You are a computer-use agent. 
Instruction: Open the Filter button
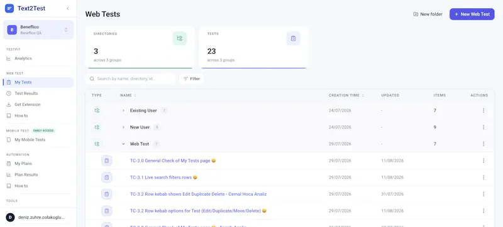pos(192,78)
